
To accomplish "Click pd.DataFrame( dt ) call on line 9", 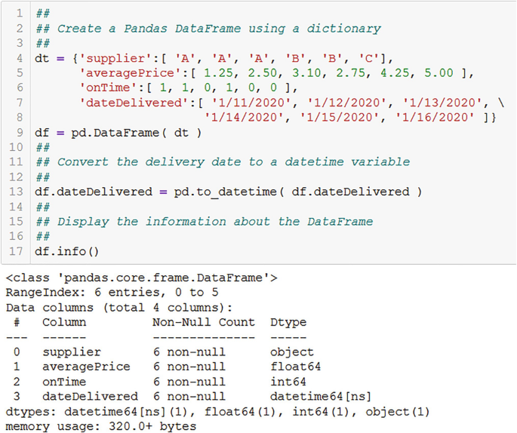I will (x=136, y=133).
